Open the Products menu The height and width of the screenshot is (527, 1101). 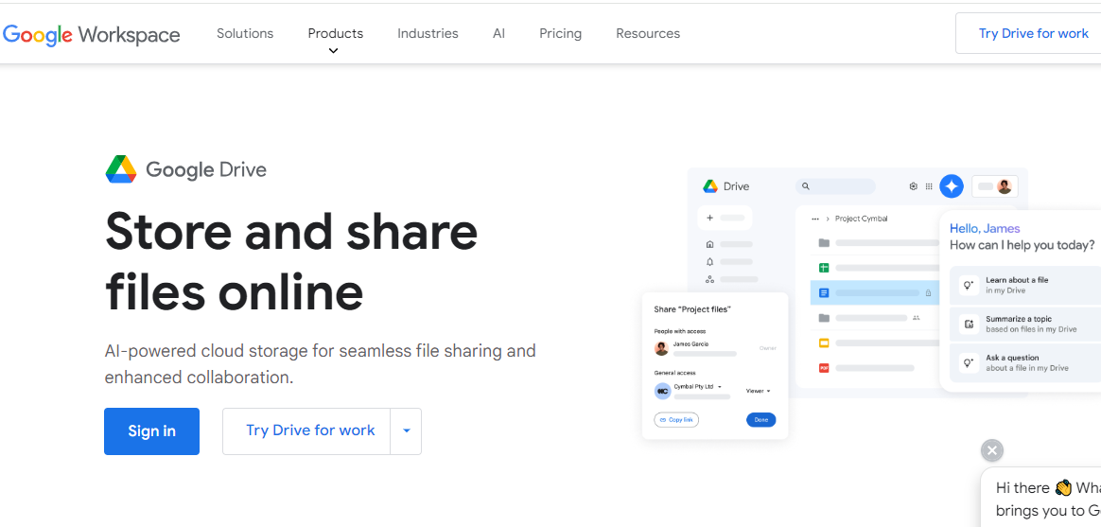[x=336, y=33]
